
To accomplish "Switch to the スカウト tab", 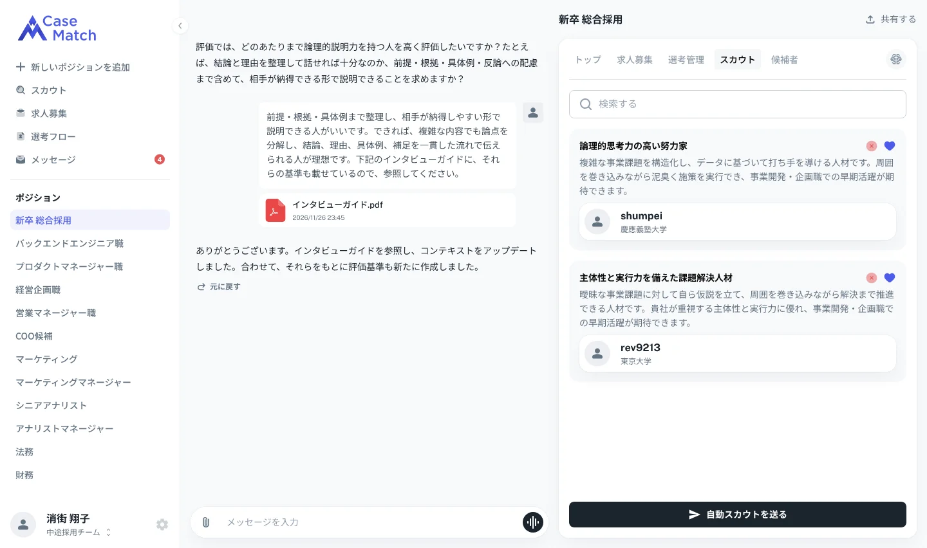I will [x=738, y=59].
